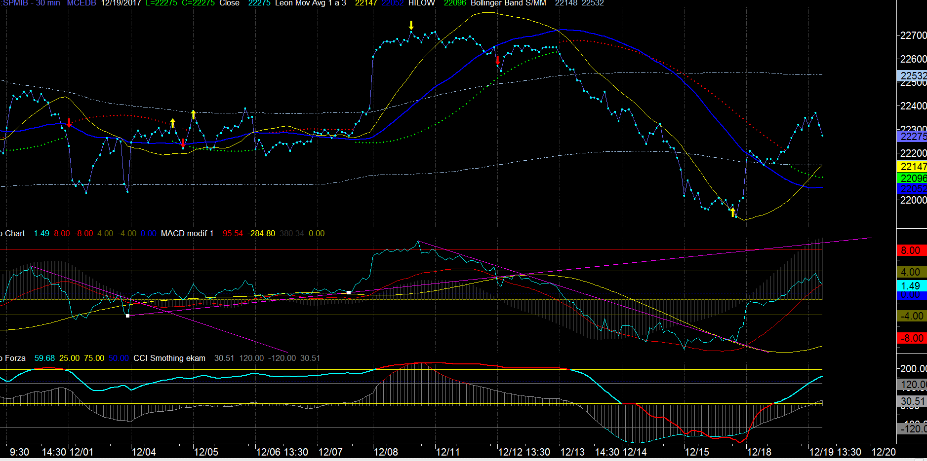Click the 22532 highlighted price tag on the axis

click(912, 75)
